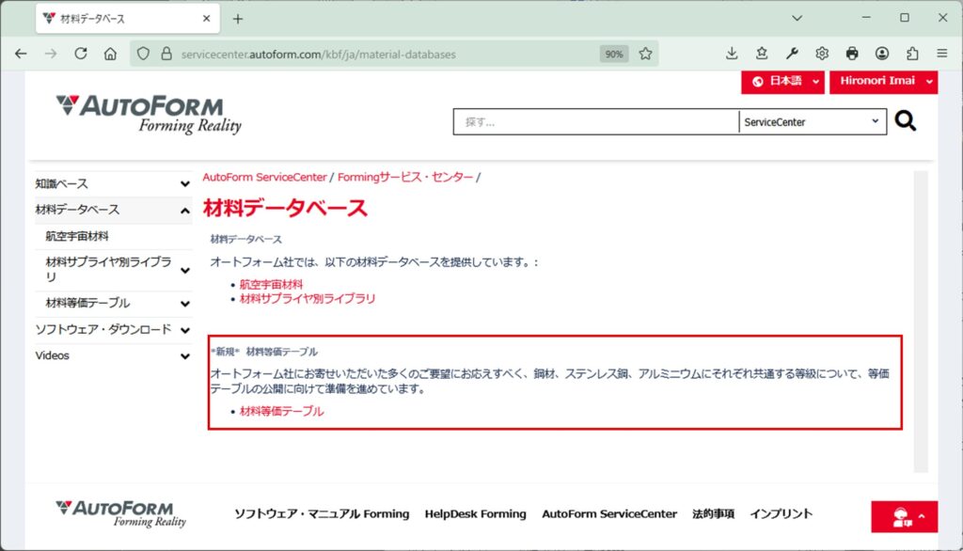Viewport: 963px width, 551px height.
Task: Select 材料データベース sidebar menu label
Action: tap(77, 210)
